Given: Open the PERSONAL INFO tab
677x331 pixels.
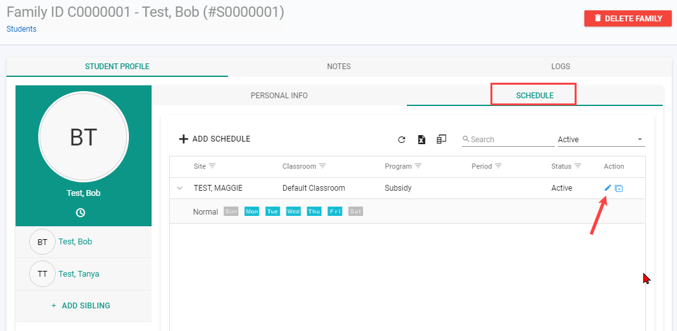Looking at the screenshot, I should [x=279, y=96].
